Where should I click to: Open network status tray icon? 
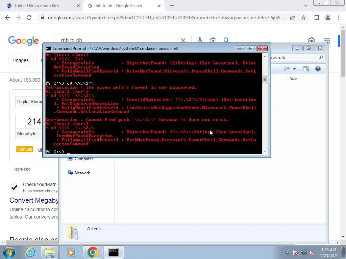(x=304, y=253)
